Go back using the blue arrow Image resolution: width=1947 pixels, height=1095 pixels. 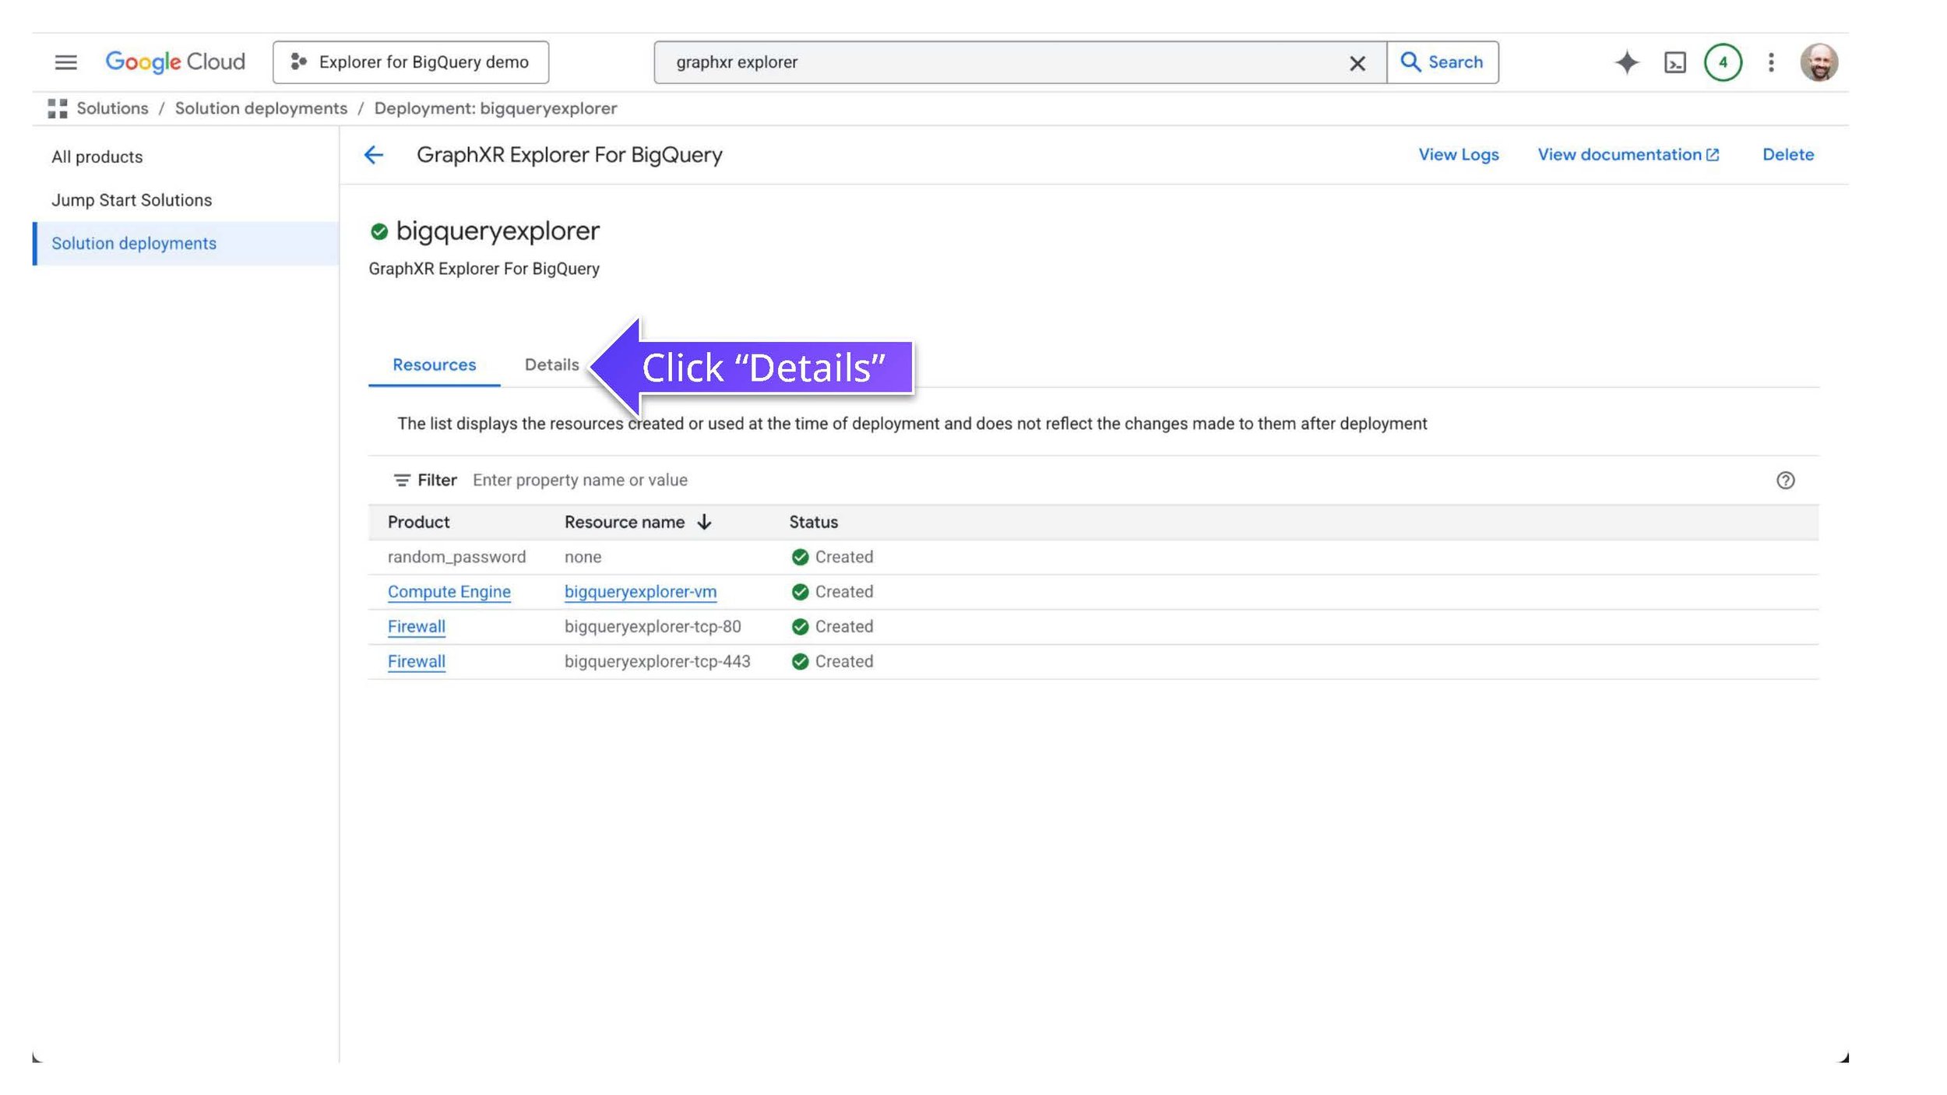(x=374, y=155)
